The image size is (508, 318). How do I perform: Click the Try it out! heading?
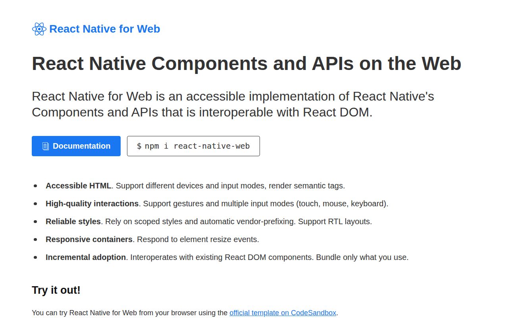(x=56, y=290)
